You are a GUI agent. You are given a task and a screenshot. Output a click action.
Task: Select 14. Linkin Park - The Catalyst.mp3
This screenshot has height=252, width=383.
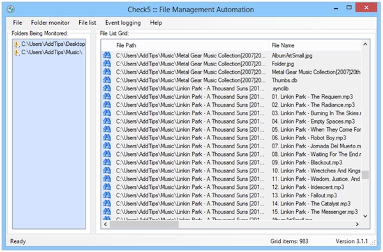pyautogui.click(x=311, y=204)
